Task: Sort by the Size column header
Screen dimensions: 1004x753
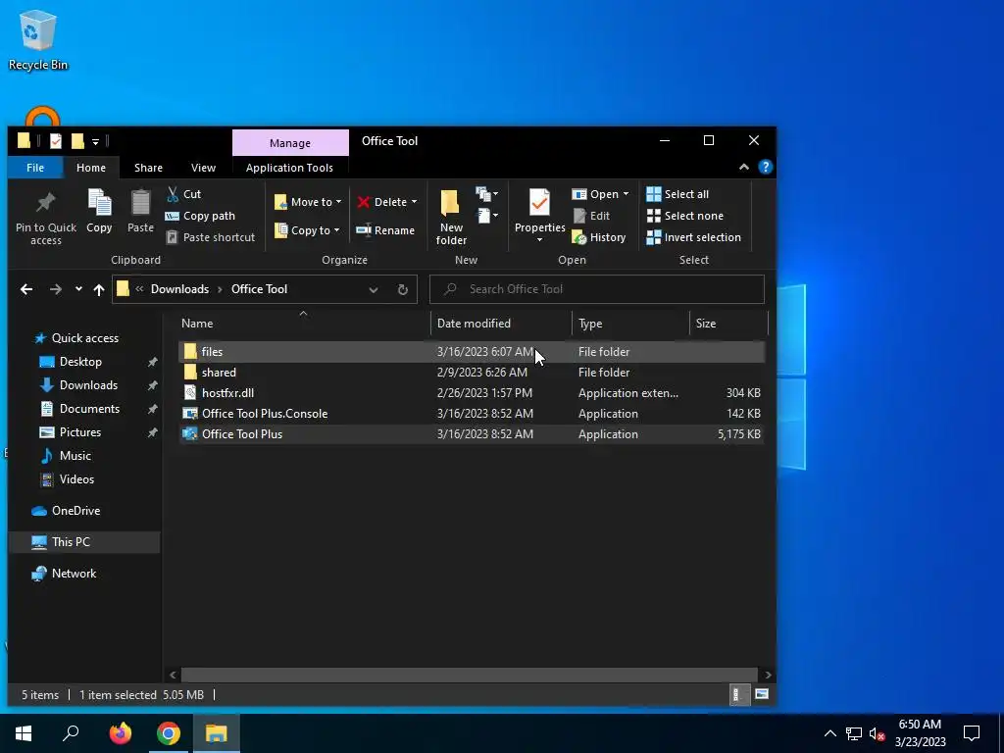Action: pyautogui.click(x=728, y=324)
